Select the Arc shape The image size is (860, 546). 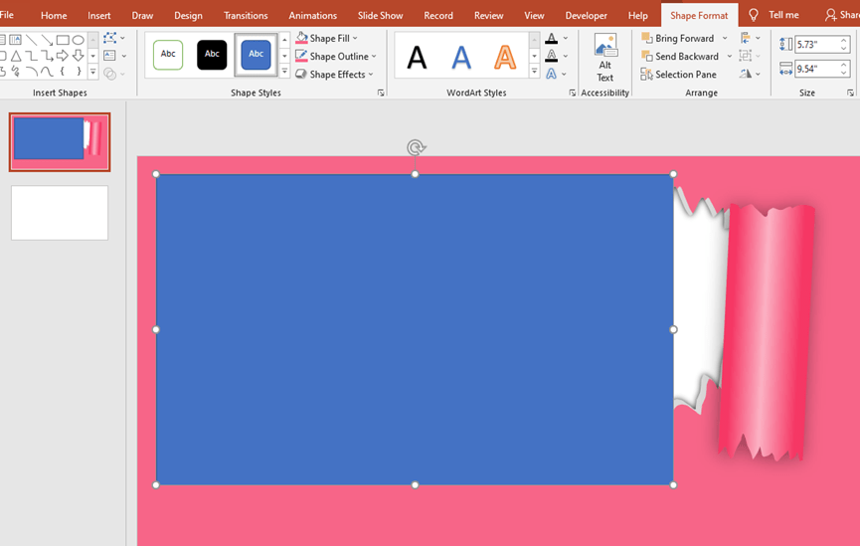click(x=31, y=72)
